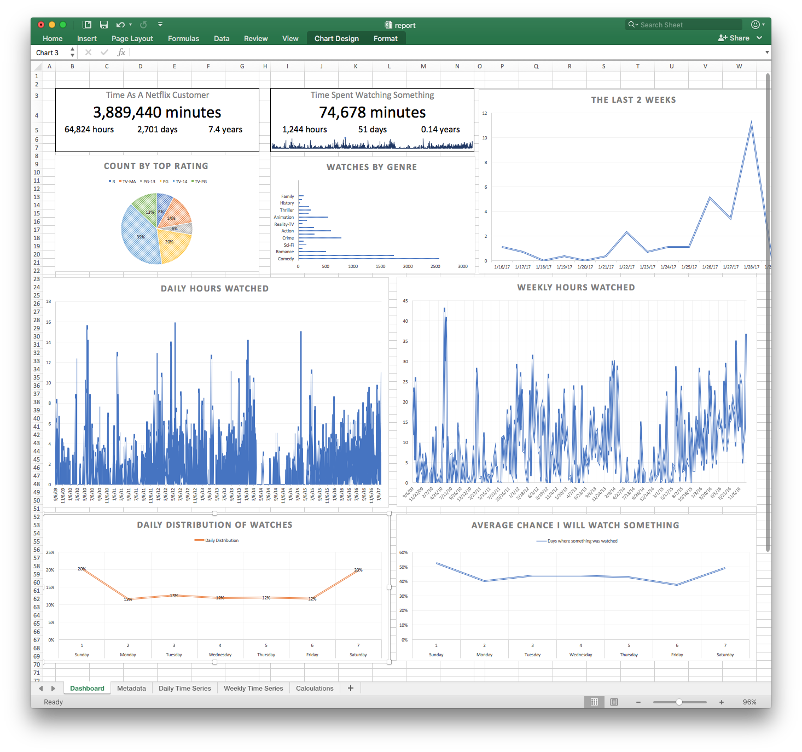Undo the last action
Screen dimensions: 802x752
[x=120, y=25]
